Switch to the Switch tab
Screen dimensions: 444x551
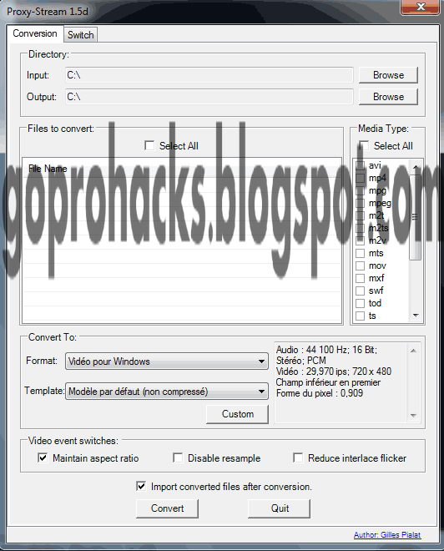(x=80, y=35)
